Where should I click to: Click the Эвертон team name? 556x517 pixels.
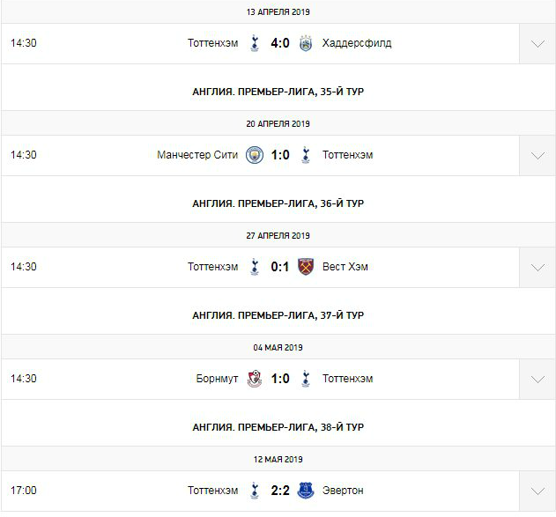pos(343,491)
